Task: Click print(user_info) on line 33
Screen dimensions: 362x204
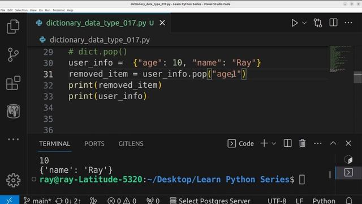Action: [x=107, y=96]
